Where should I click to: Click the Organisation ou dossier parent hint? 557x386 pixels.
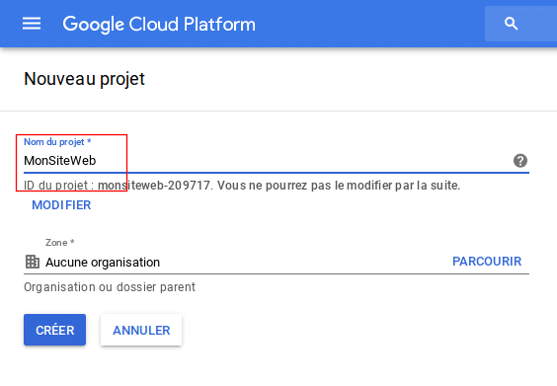110,287
